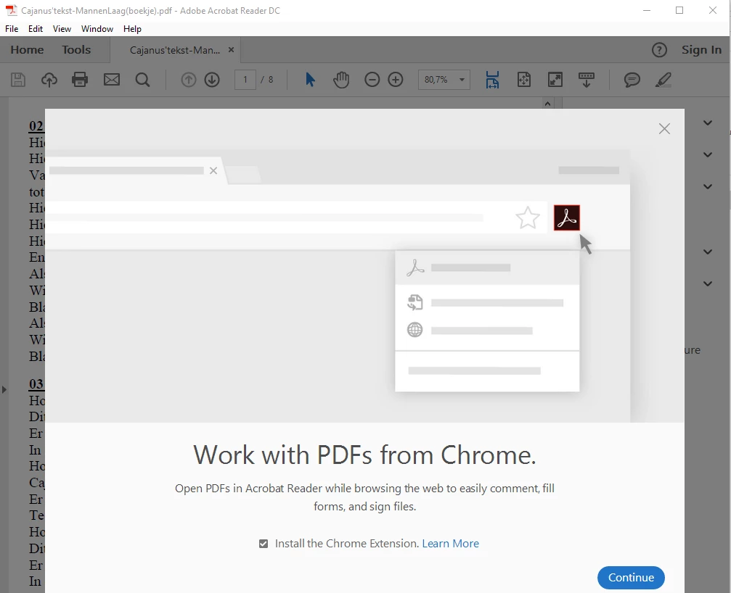Open the Find text magnifier icon
Image resolution: width=731 pixels, height=593 pixels.
(143, 80)
